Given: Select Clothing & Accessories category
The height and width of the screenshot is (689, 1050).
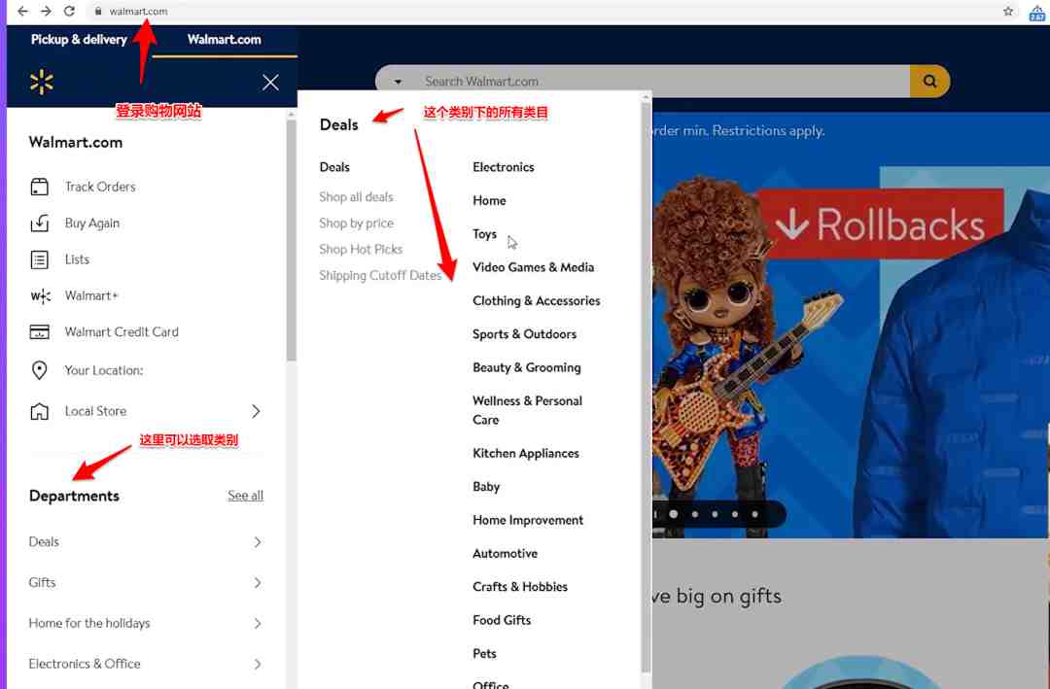Looking at the screenshot, I should 537,300.
